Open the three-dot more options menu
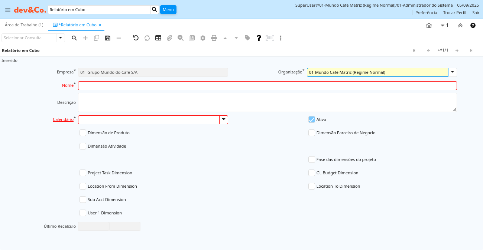Viewport: 483px width, 250px height. tap(281, 38)
